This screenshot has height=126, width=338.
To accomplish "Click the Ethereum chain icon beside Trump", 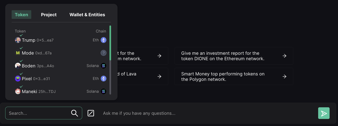I will [104, 40].
